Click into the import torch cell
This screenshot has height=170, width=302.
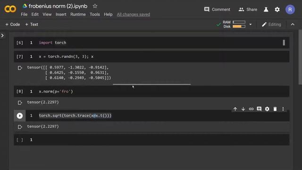151,42
